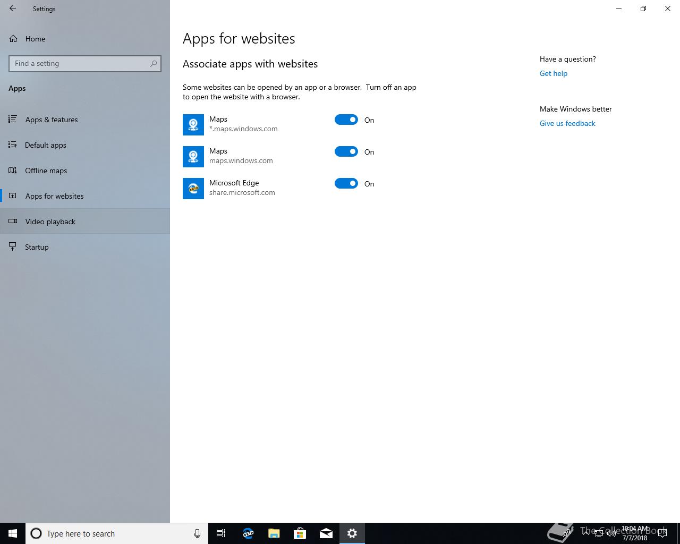
Task: Focus the Find a setting search box
Action: [x=85, y=63]
